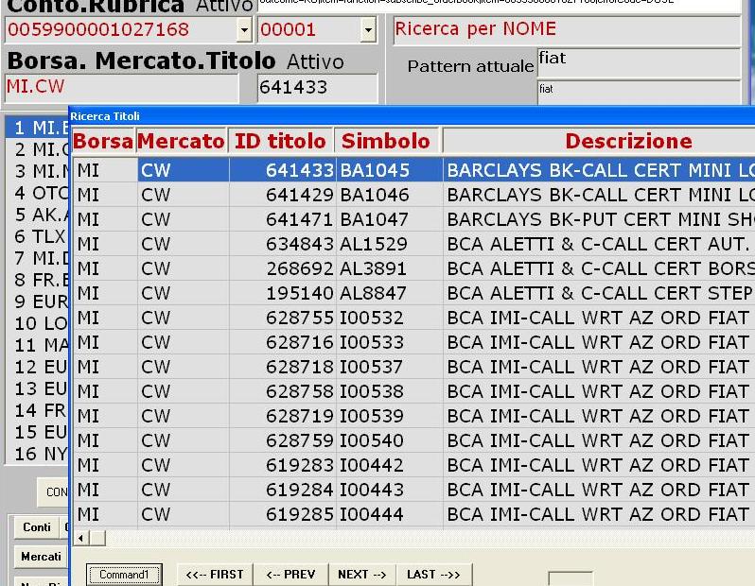Select row with symbol BA1046
This screenshot has width=755, height=586.
point(413,195)
